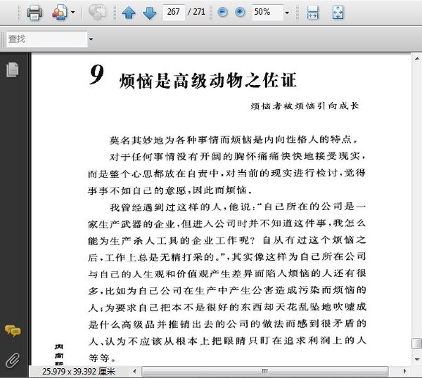Zoom in with the plus button
422x378 pixels.
pyautogui.click(x=240, y=12)
